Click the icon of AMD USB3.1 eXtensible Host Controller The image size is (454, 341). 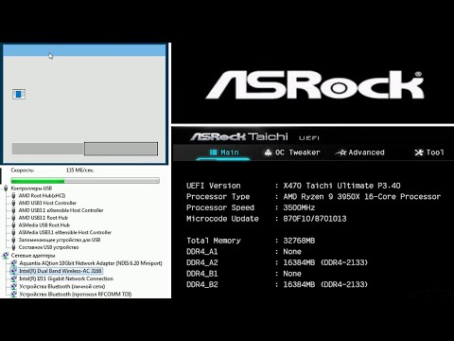[13, 210]
